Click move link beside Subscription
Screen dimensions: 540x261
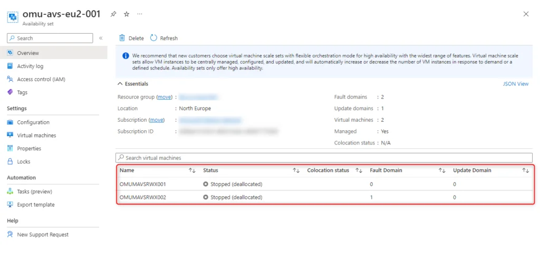click(157, 120)
